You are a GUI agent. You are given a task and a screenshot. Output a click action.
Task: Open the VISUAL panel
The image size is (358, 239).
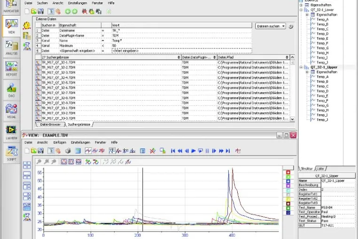[11, 111]
